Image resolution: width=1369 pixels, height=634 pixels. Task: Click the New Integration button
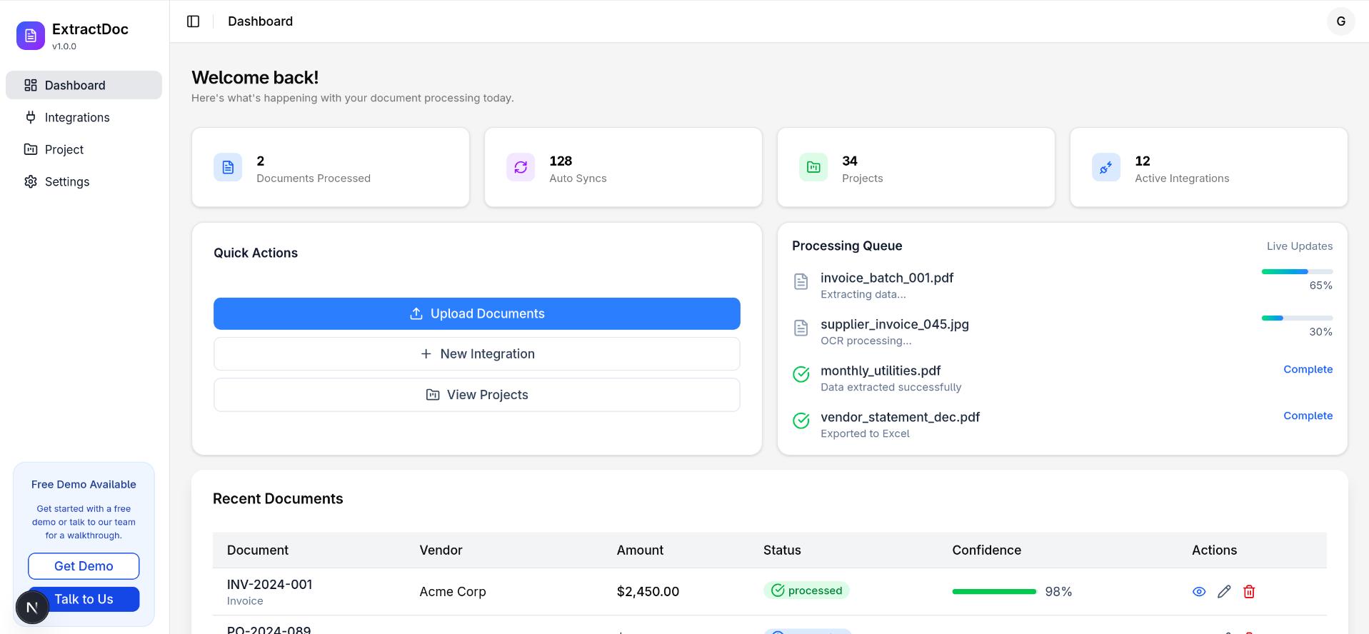coord(476,354)
